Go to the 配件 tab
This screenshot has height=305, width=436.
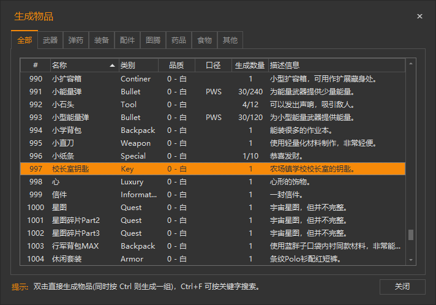pos(127,40)
